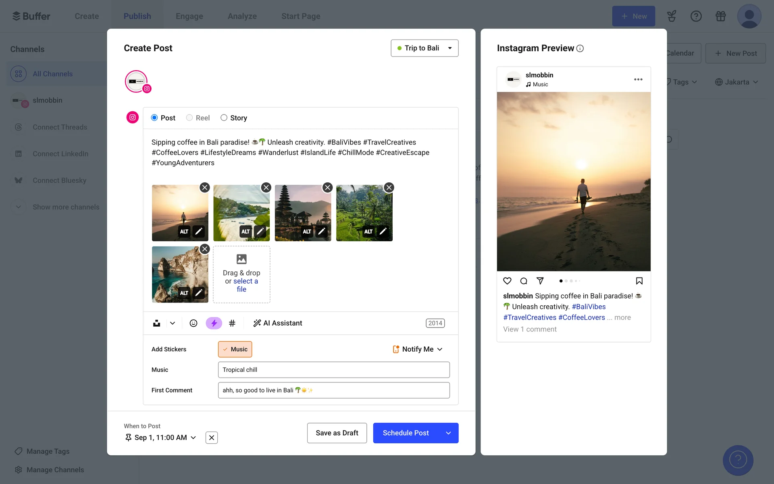The height and width of the screenshot is (484, 774).
Task: Click the purple lightning bolt integrations icon
Action: 214,323
